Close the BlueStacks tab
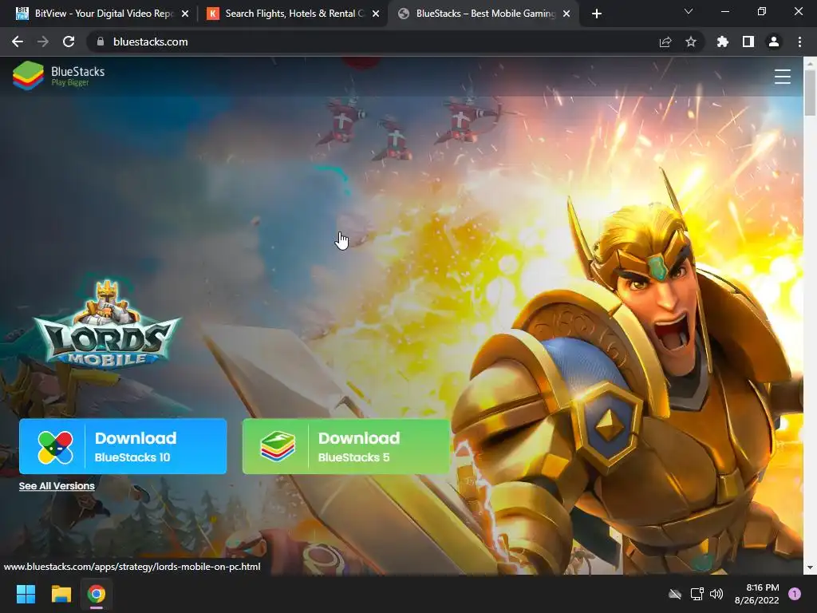 pos(566,14)
